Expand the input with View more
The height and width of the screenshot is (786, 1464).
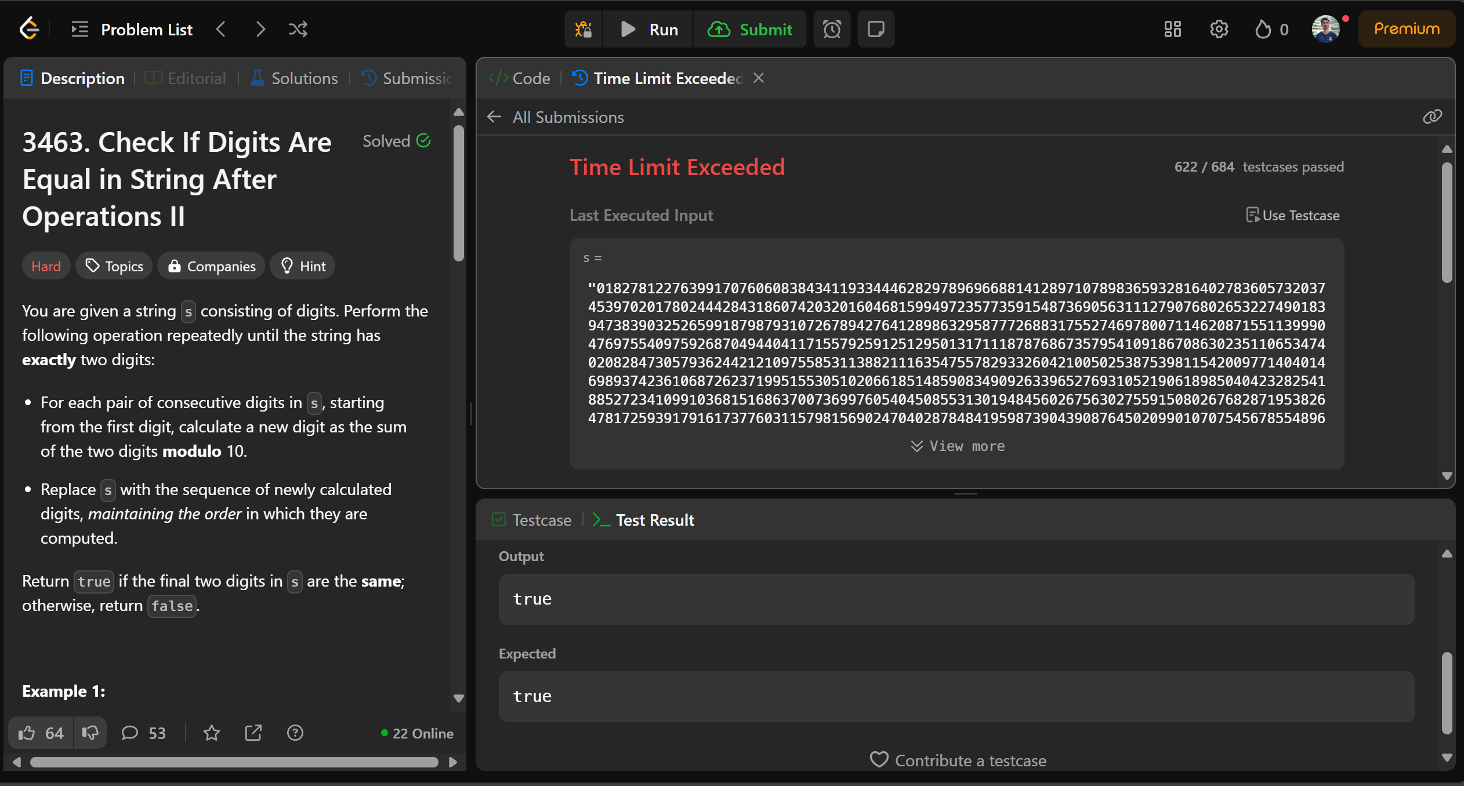957,446
